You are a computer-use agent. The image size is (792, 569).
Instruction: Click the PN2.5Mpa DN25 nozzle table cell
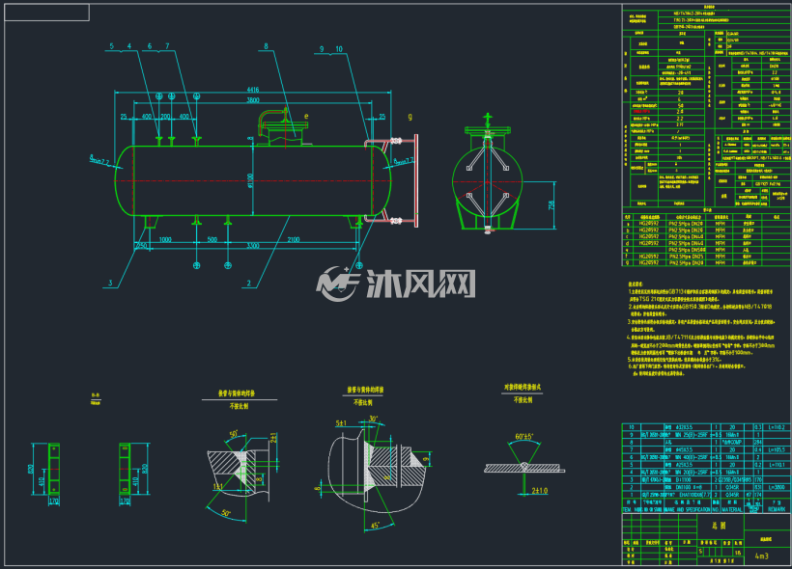click(x=686, y=257)
